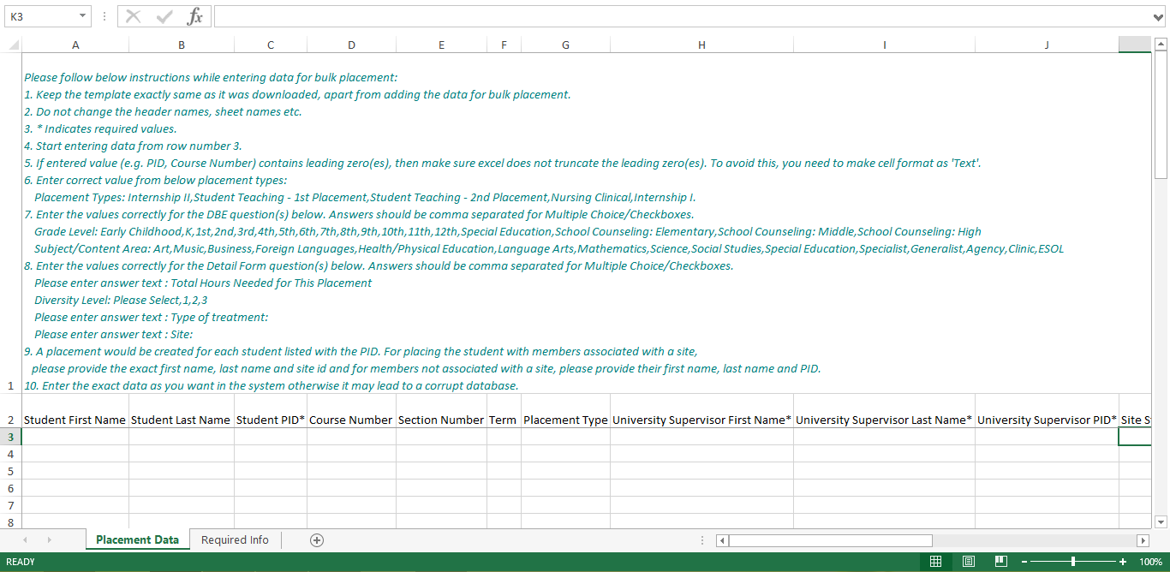The width and height of the screenshot is (1170, 572).
Task: Select column B header
Action: click(182, 45)
